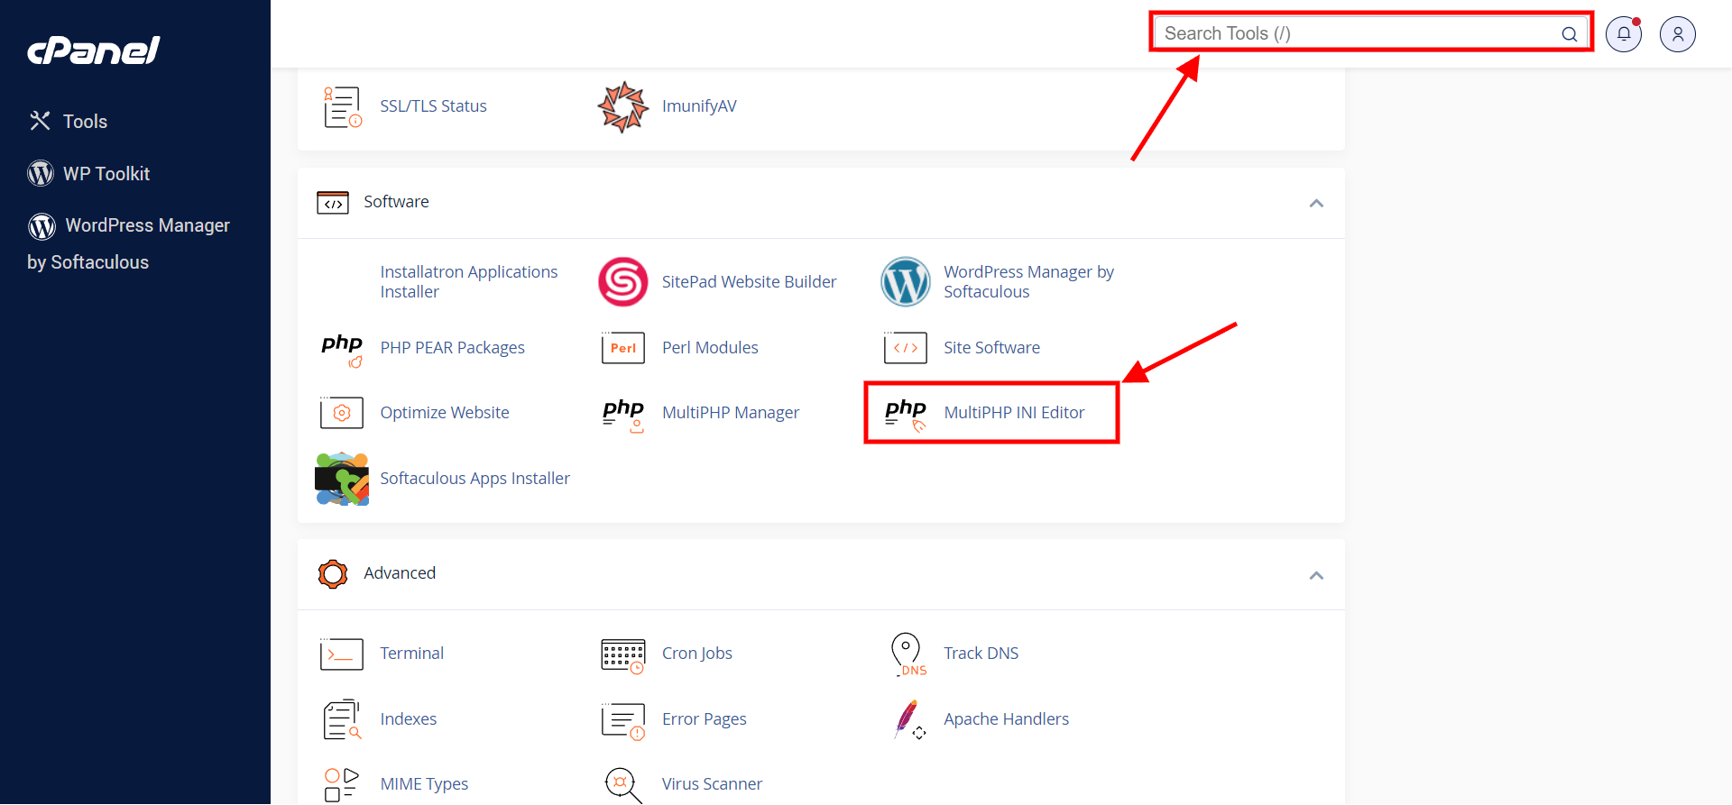The image size is (1732, 805).
Task: Open ImunifyAV link
Action: [x=699, y=106]
